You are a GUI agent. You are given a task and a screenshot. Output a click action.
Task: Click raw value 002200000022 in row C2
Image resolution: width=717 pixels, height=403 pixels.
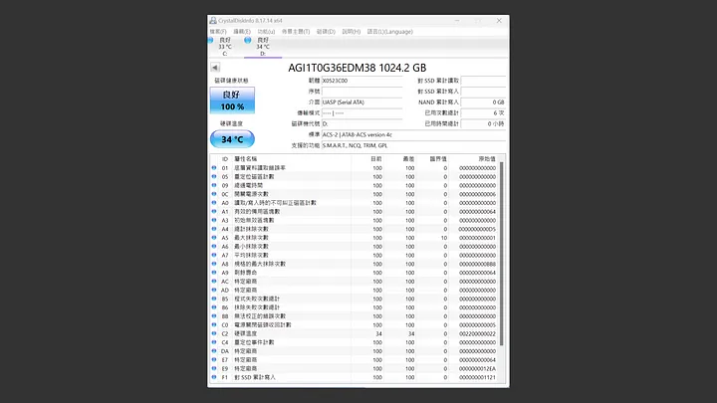[x=477, y=333]
